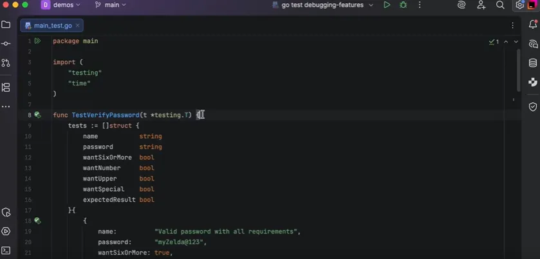Viewport: 540px width, 259px height.
Task: Run the subtest from line 18 gutter icon
Action: (37, 220)
